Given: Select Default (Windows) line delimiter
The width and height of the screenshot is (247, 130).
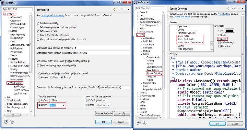Looking at the screenshot, I should coord(86,100).
